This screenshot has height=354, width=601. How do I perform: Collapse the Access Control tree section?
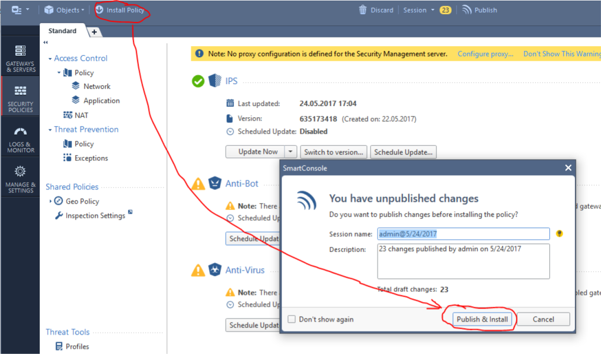pos(50,58)
